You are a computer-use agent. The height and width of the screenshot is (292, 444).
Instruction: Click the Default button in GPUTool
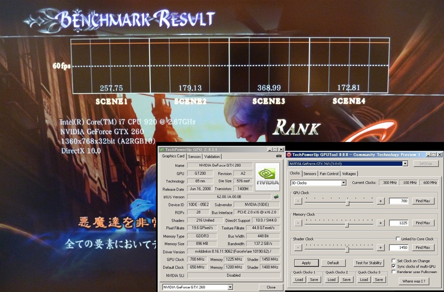coord(333,263)
